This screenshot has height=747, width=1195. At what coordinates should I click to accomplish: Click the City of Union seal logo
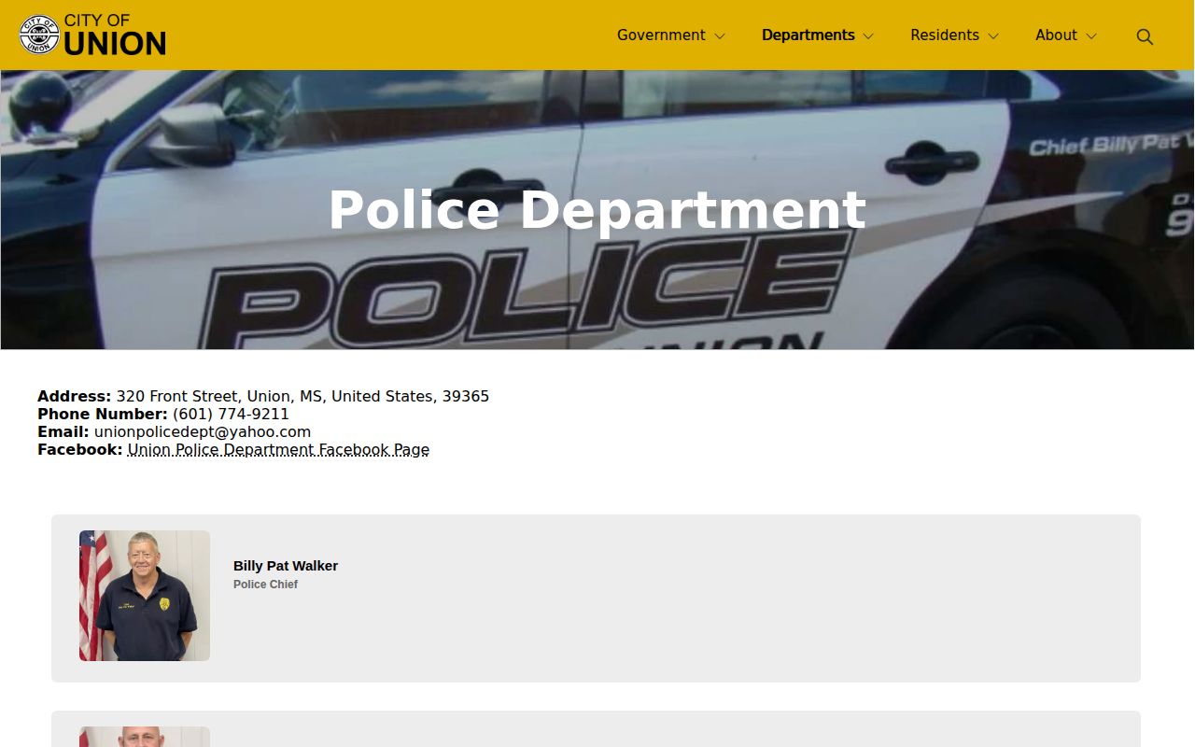pos(39,35)
